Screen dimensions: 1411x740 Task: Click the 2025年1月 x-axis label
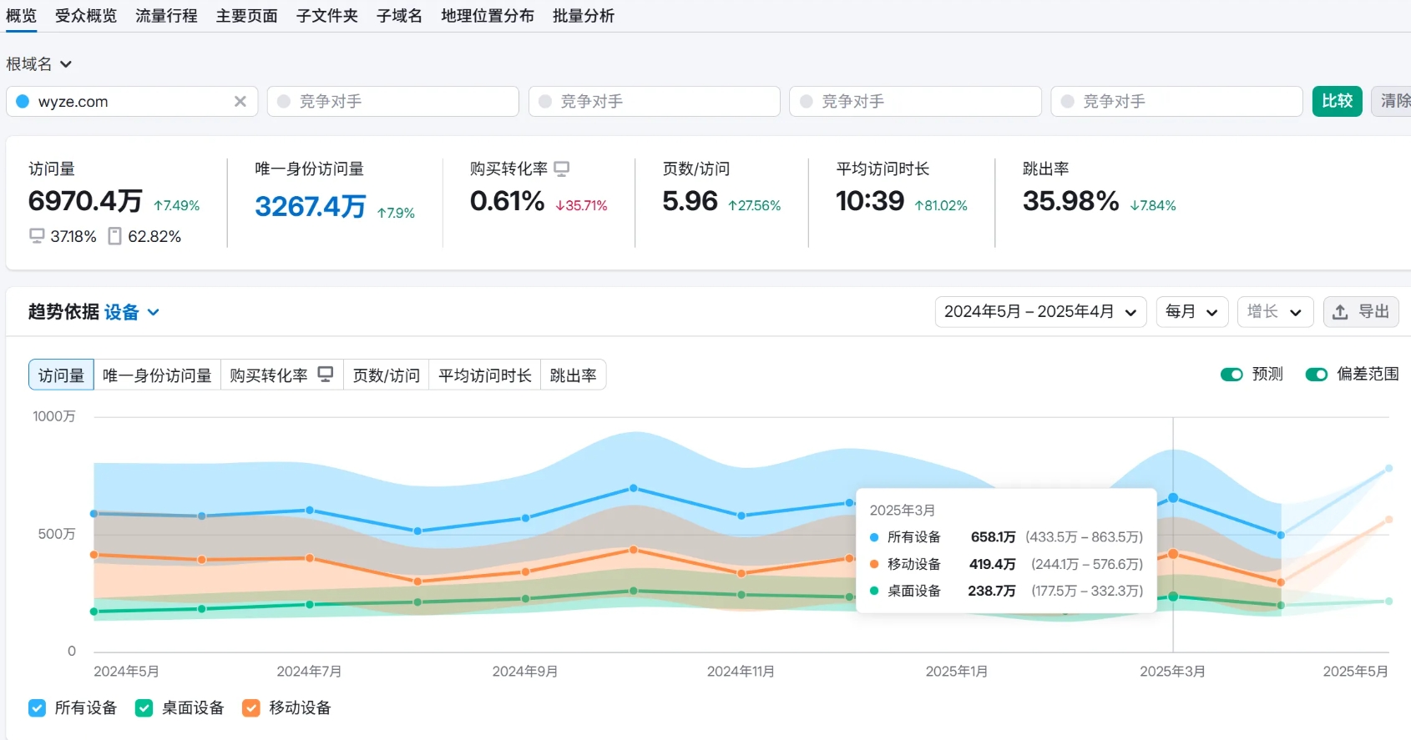click(x=957, y=672)
